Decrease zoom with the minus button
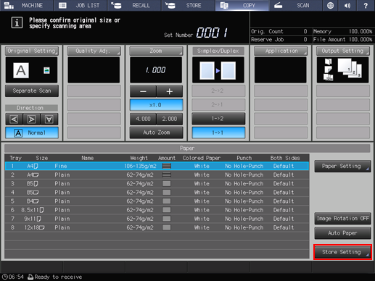The height and width of the screenshot is (281, 375). (x=143, y=91)
